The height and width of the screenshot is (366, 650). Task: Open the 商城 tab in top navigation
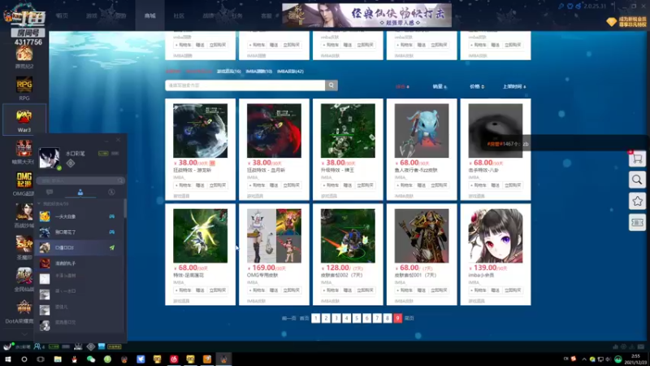150,15
